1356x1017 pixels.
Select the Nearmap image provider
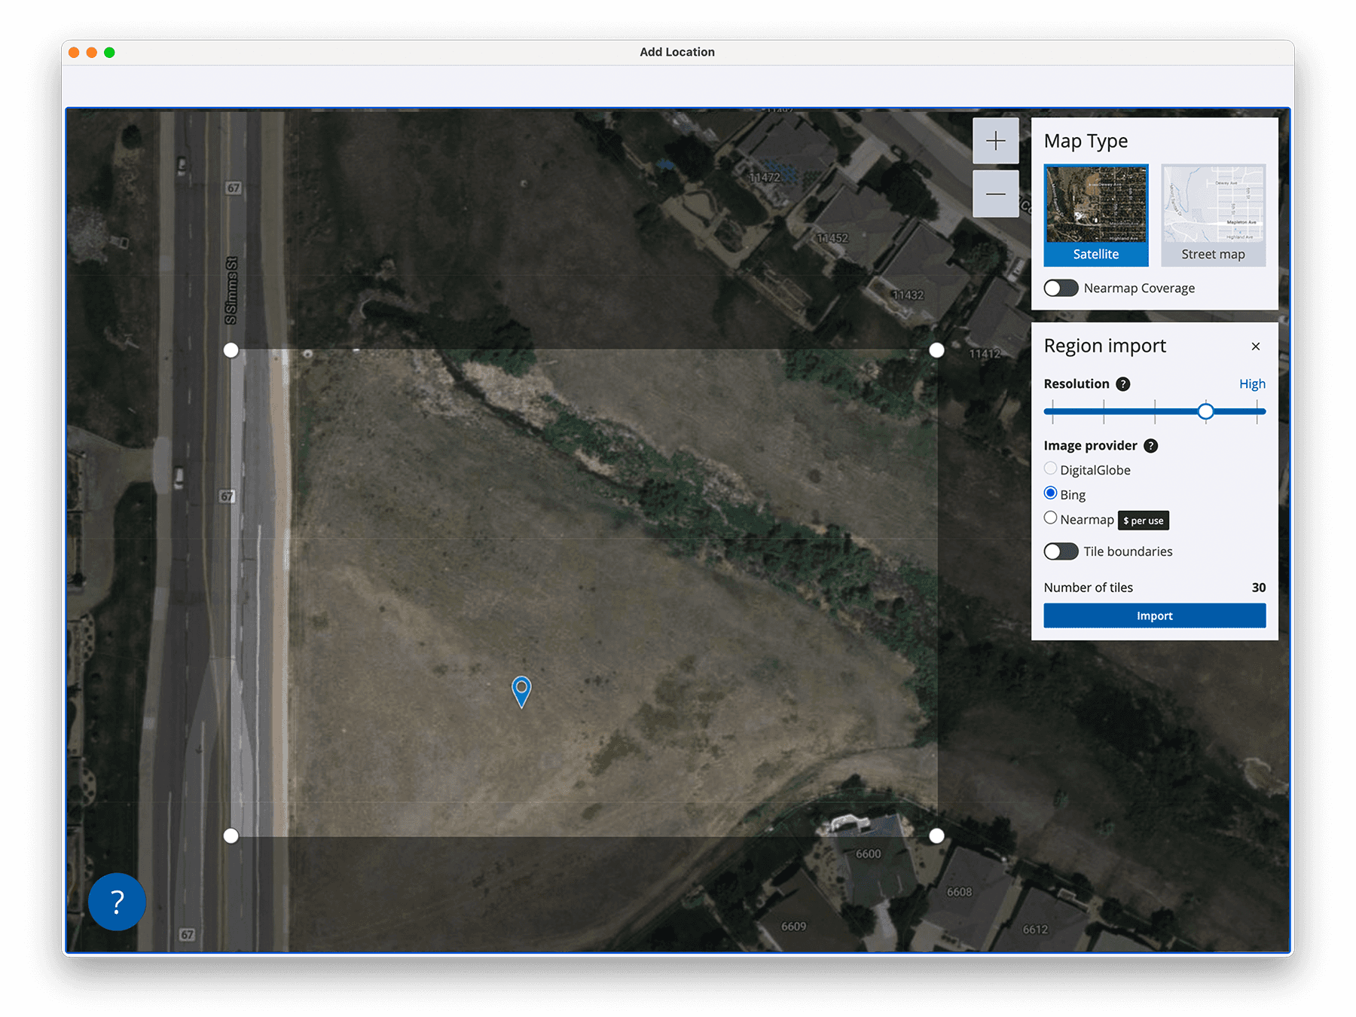[x=1050, y=518]
